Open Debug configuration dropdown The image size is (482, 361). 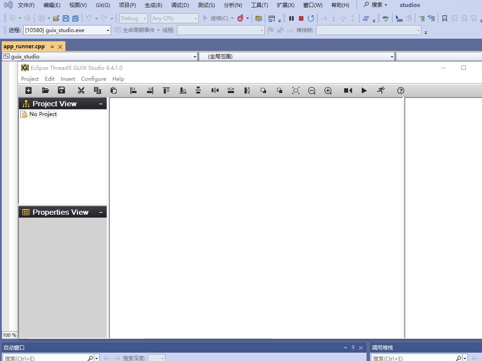tap(134, 18)
